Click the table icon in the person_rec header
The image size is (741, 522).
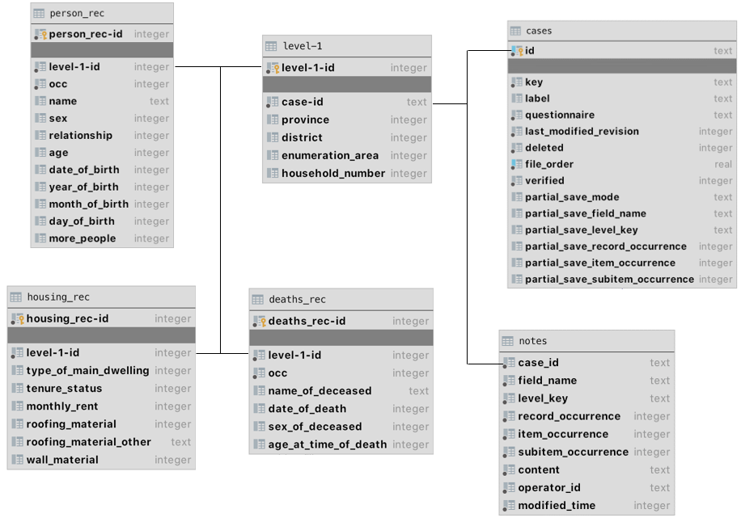(x=40, y=14)
